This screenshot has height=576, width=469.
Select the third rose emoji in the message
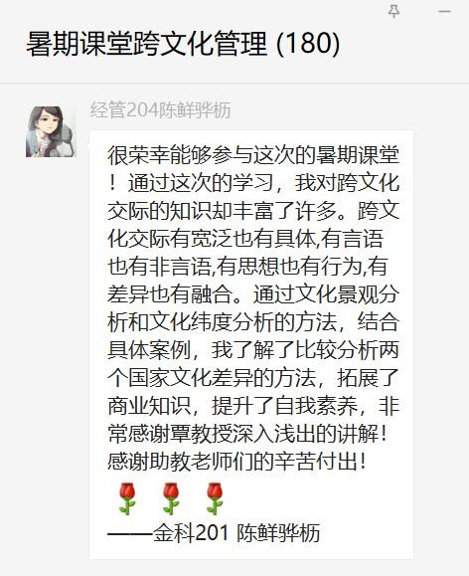pos(215,498)
